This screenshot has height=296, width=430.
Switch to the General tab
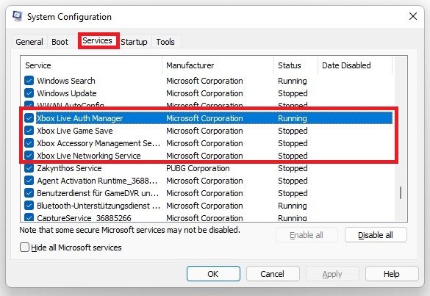tap(29, 42)
